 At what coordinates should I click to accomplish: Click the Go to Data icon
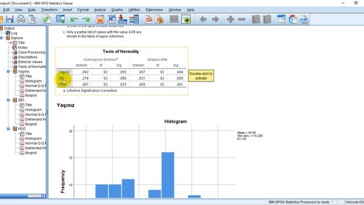(100, 19)
